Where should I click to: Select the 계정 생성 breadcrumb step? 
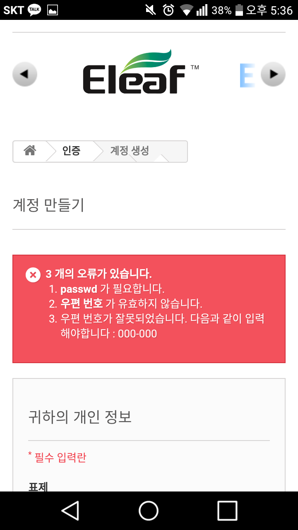[x=130, y=151]
